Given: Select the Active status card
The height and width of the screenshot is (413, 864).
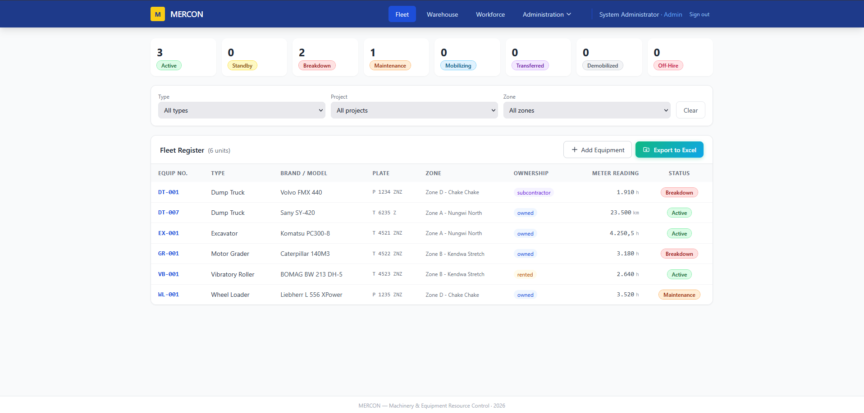Looking at the screenshot, I should coord(183,57).
